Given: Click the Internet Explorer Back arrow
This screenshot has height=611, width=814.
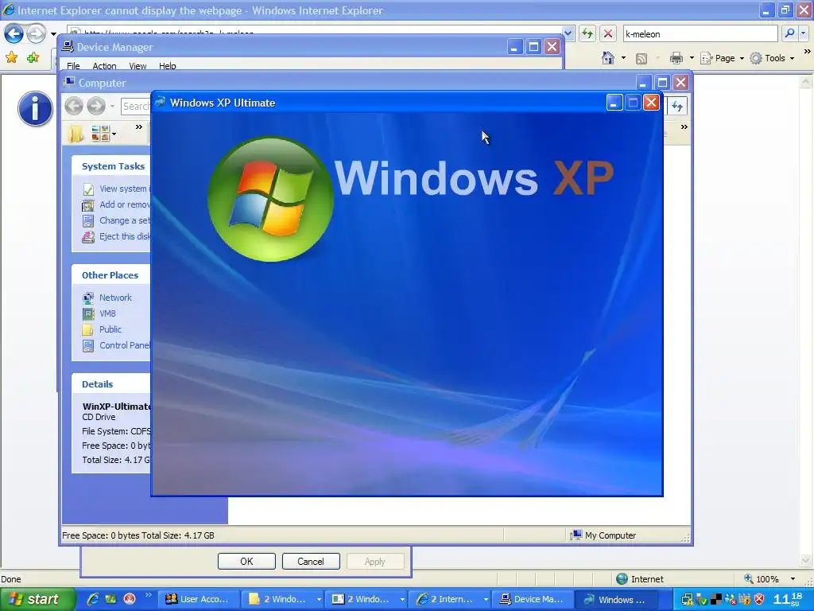Looking at the screenshot, I should (x=14, y=33).
